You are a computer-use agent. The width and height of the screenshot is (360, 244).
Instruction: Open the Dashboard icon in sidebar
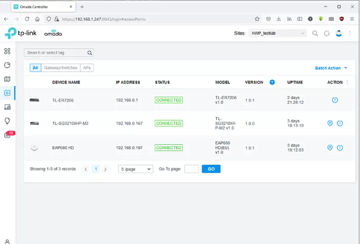point(7,51)
